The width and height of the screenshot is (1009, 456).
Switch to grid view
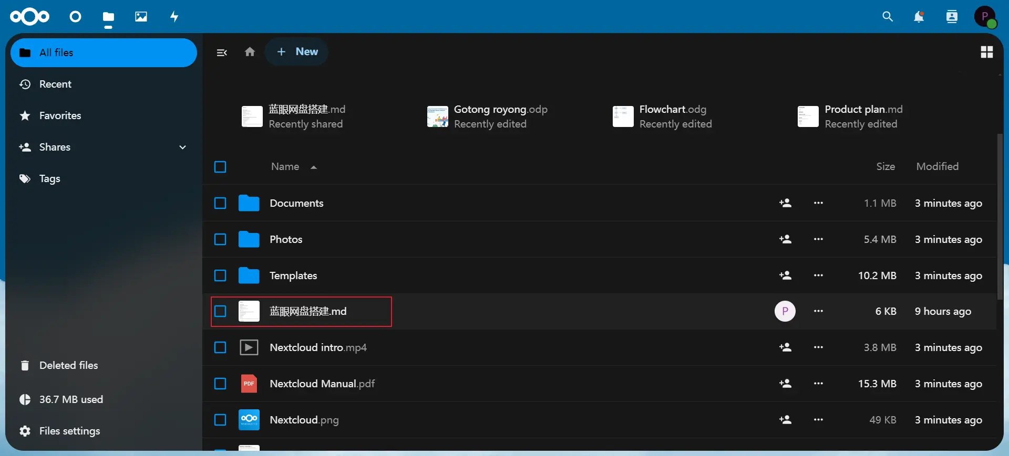pos(986,52)
